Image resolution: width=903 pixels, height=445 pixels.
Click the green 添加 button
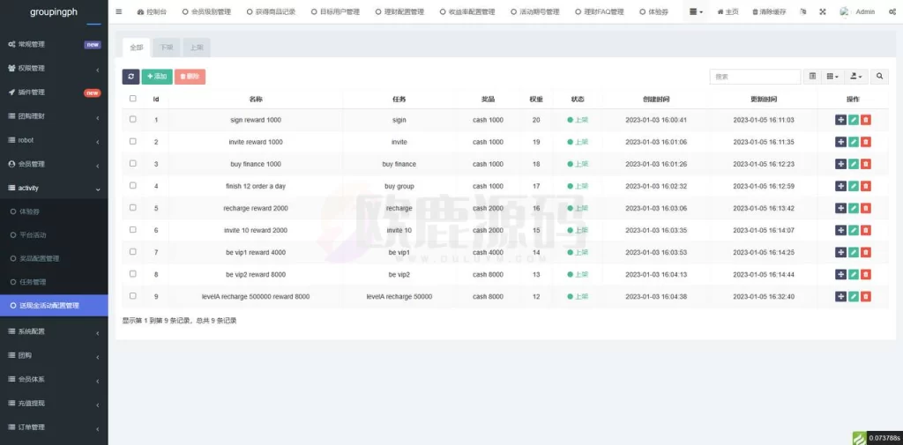tap(157, 77)
